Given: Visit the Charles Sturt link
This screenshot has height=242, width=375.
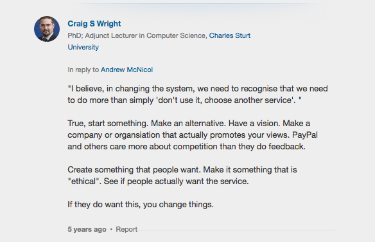Looking at the screenshot, I should pyautogui.click(x=230, y=35).
